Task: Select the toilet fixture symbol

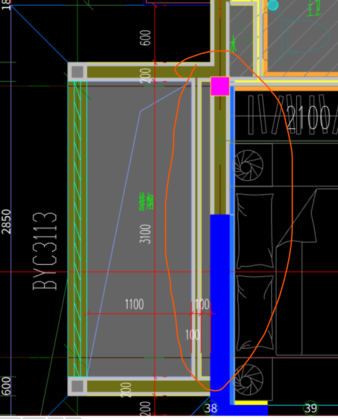Action: coord(296,36)
